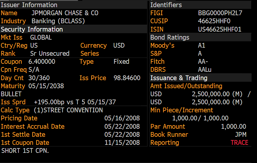Click the Type value Fixed
The width and height of the screenshot is (257, 163).
click(x=121, y=62)
